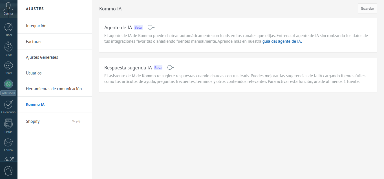Image resolution: width=384 pixels, height=179 pixels.
Task: Open the Calendario checkmark icon
Action: [8, 104]
